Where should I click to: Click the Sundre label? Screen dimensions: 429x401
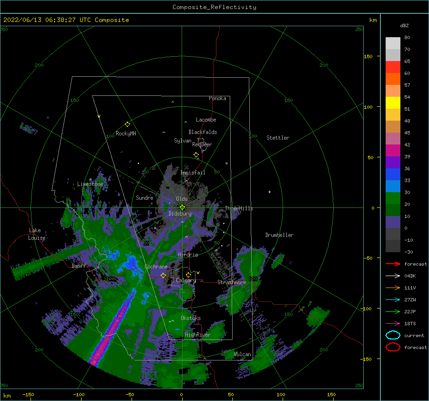coord(144,197)
